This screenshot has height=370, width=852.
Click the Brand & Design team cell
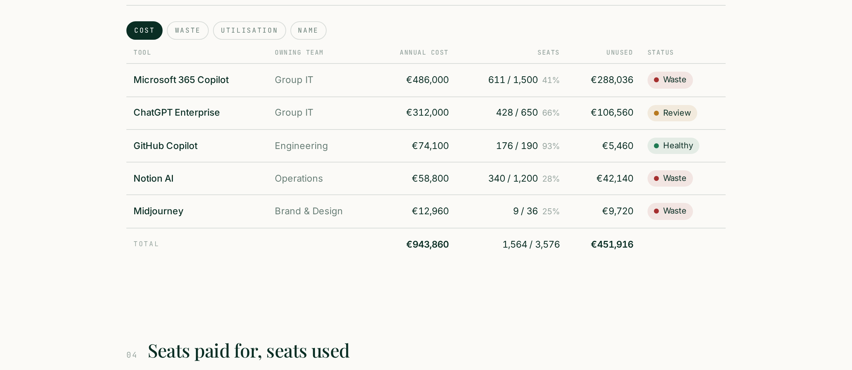pyautogui.click(x=309, y=211)
